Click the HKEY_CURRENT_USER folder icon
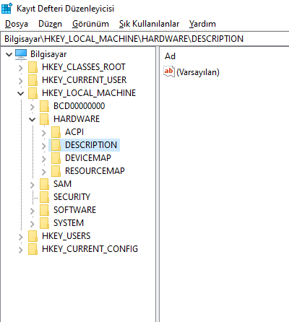 click(33, 80)
